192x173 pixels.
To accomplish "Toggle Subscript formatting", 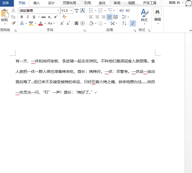I will (x=50, y=17).
